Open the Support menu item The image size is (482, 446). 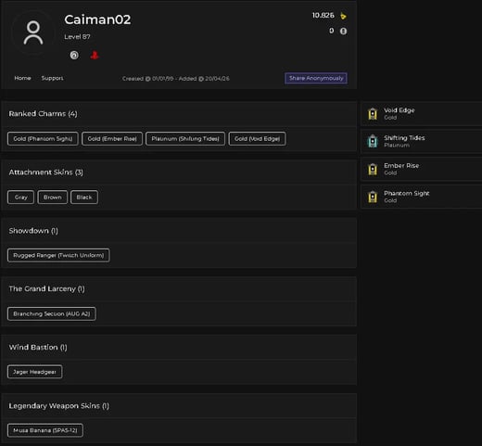(52, 78)
